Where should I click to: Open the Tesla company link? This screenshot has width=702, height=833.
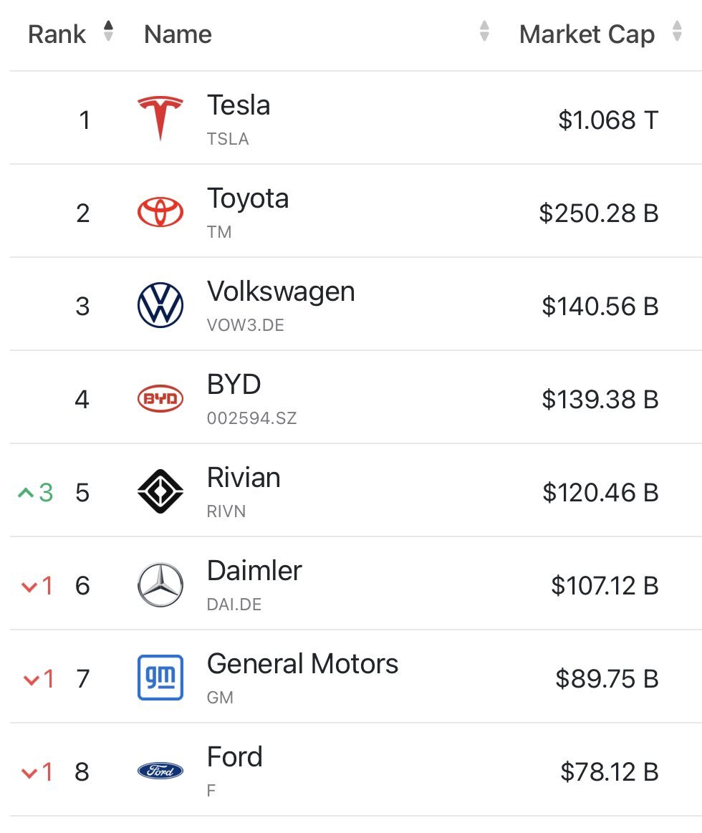239,105
